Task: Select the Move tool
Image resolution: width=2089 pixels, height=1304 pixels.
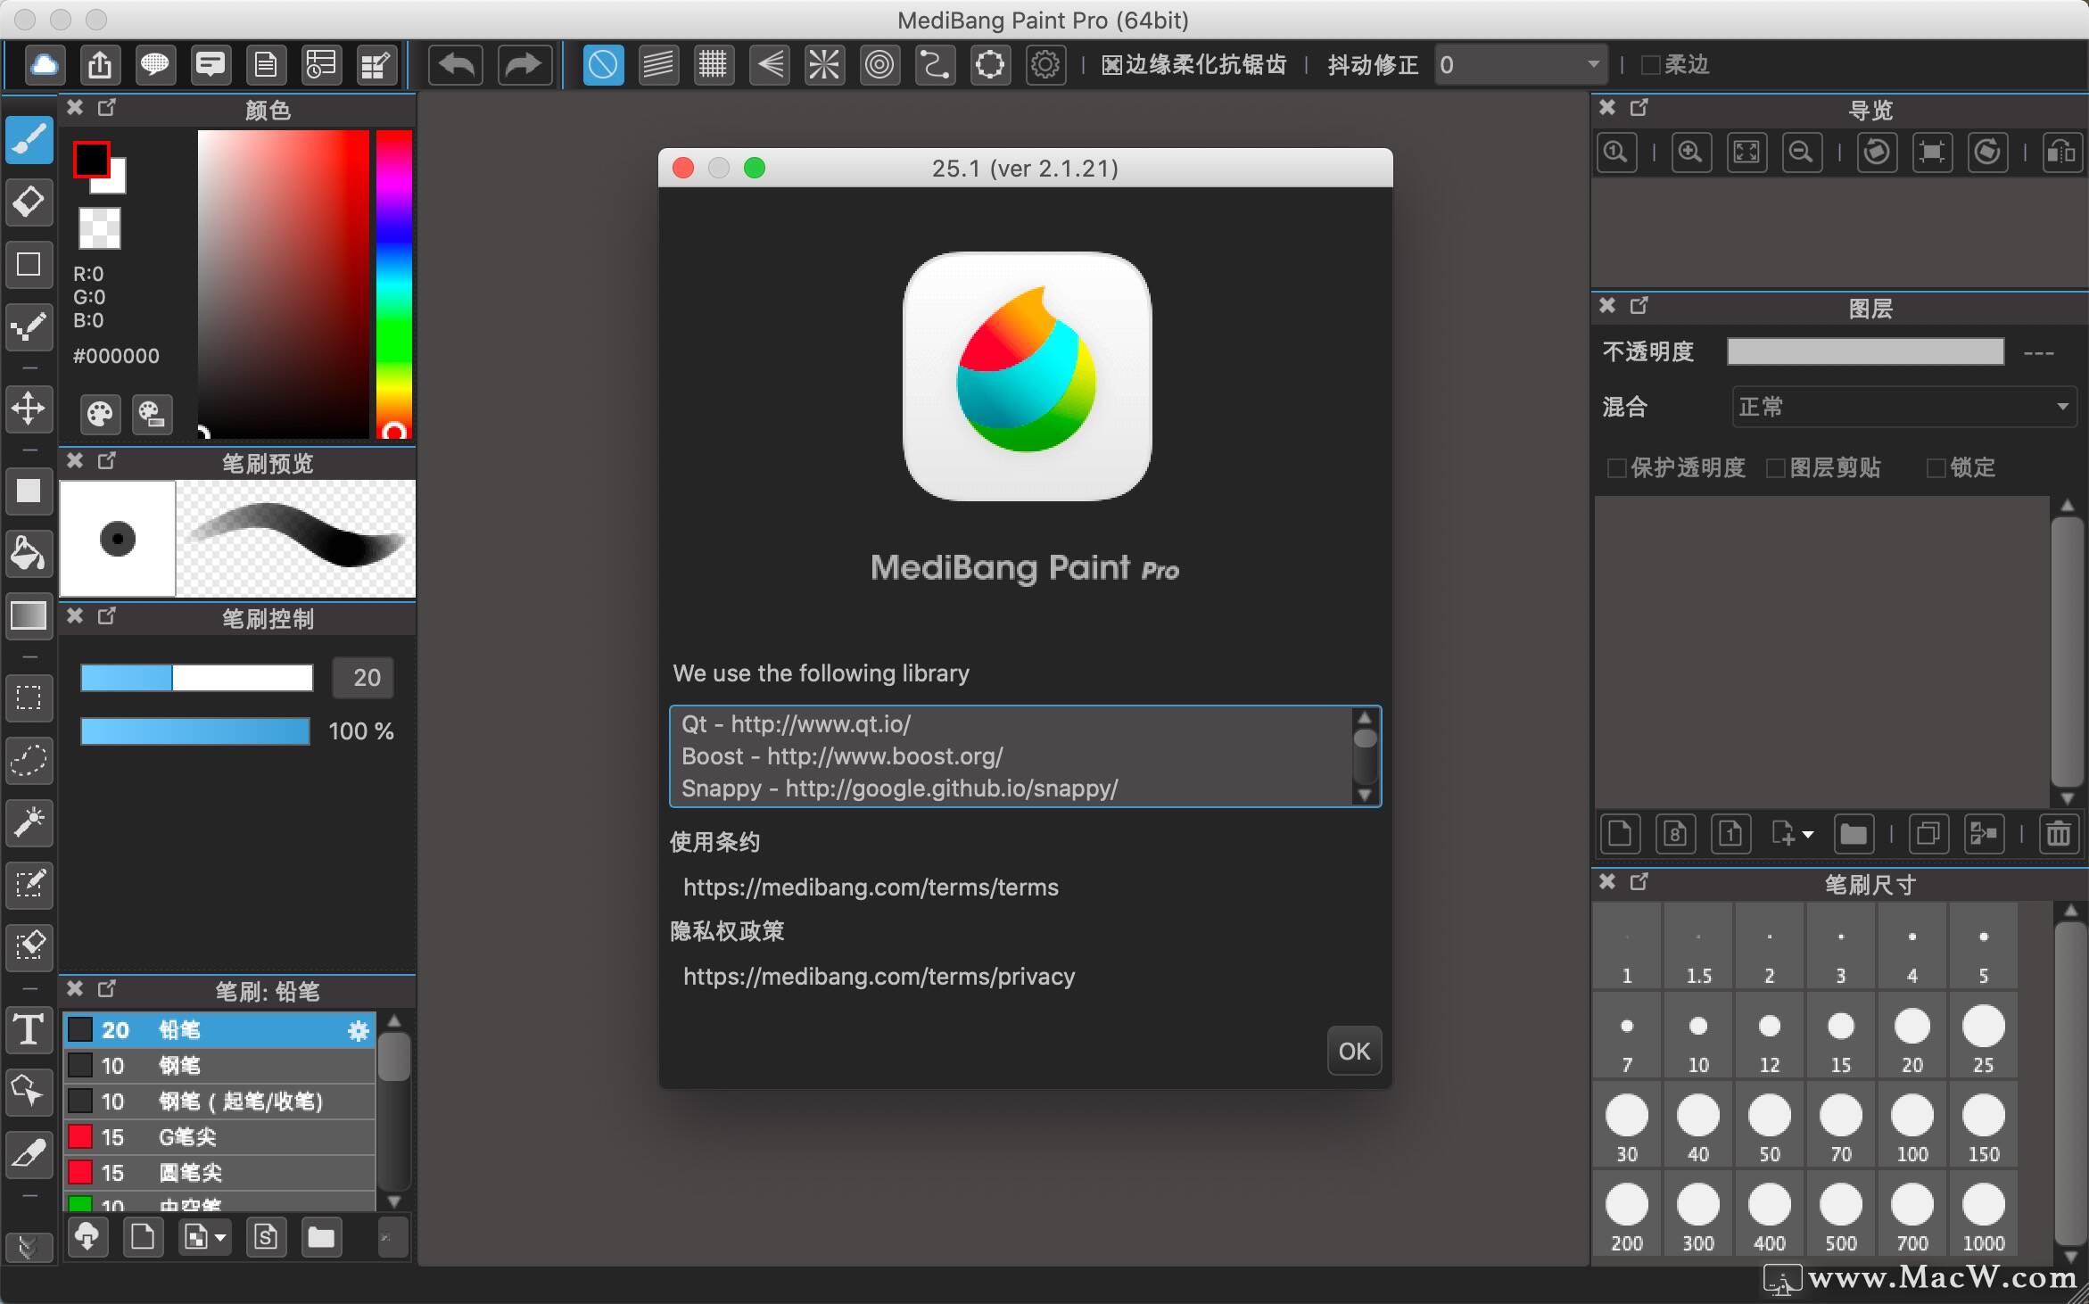Action: (x=29, y=409)
